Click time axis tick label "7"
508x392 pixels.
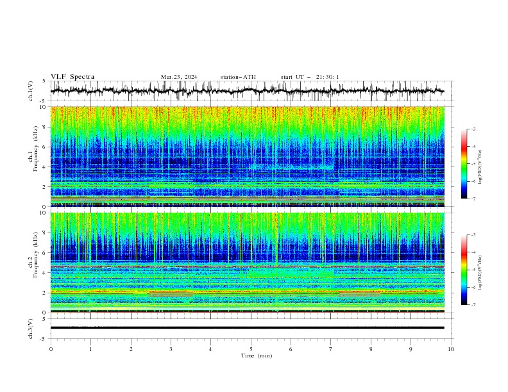tap(331, 349)
